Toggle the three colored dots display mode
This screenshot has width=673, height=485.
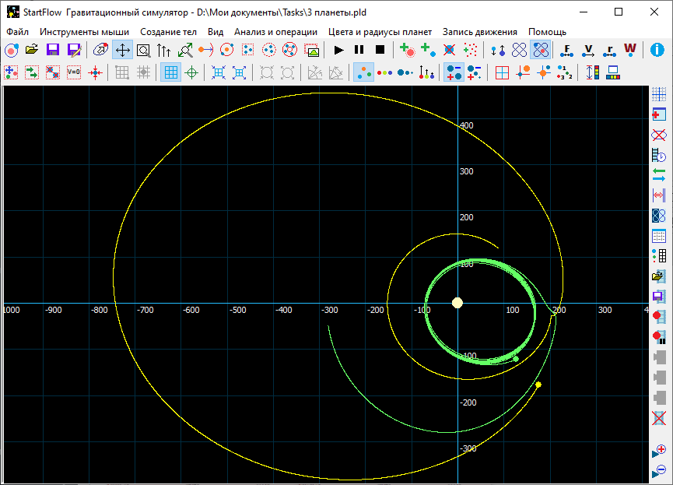(363, 72)
